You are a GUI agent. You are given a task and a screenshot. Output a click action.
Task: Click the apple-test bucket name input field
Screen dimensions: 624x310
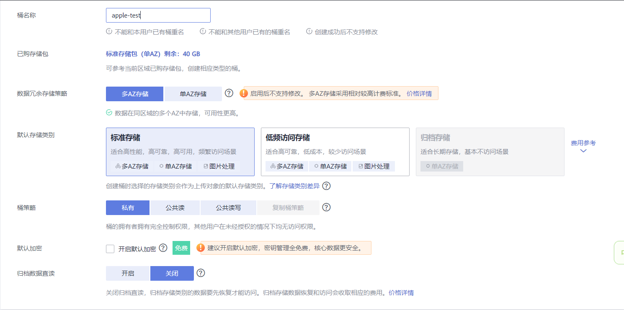point(158,15)
